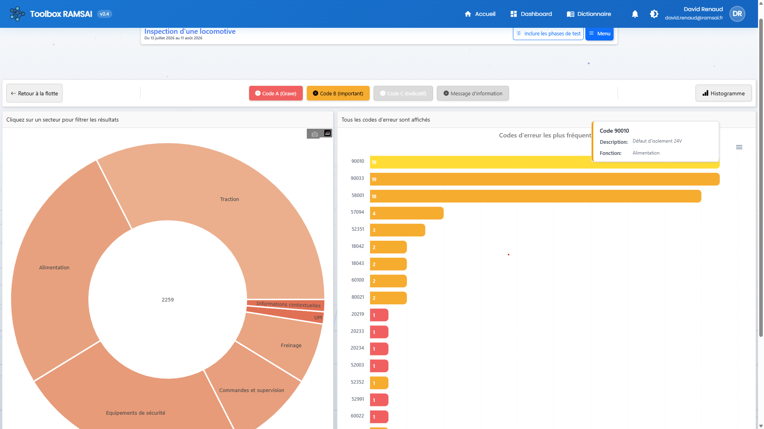The image size is (764, 429).
Task: Click the label text 52991
Action: point(358,399)
